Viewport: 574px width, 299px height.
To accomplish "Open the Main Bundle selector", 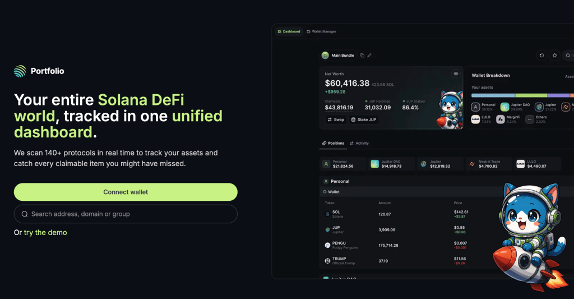I will (x=338, y=56).
